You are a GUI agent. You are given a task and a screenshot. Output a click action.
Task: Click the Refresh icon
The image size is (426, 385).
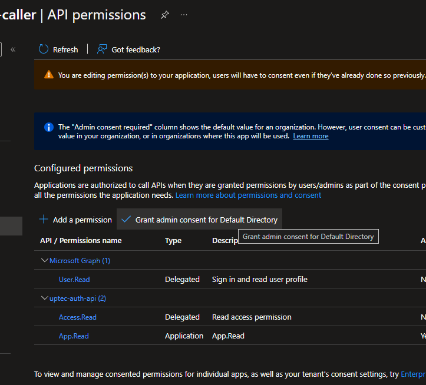pyautogui.click(x=44, y=49)
